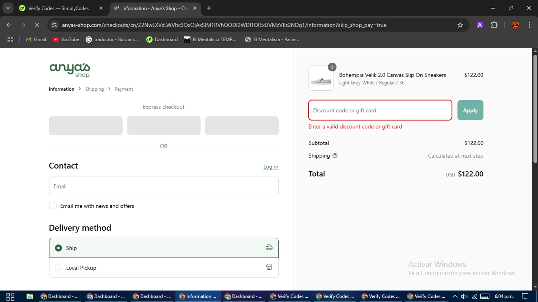
Task: Open the Chrome profile avatar
Action: [515, 25]
